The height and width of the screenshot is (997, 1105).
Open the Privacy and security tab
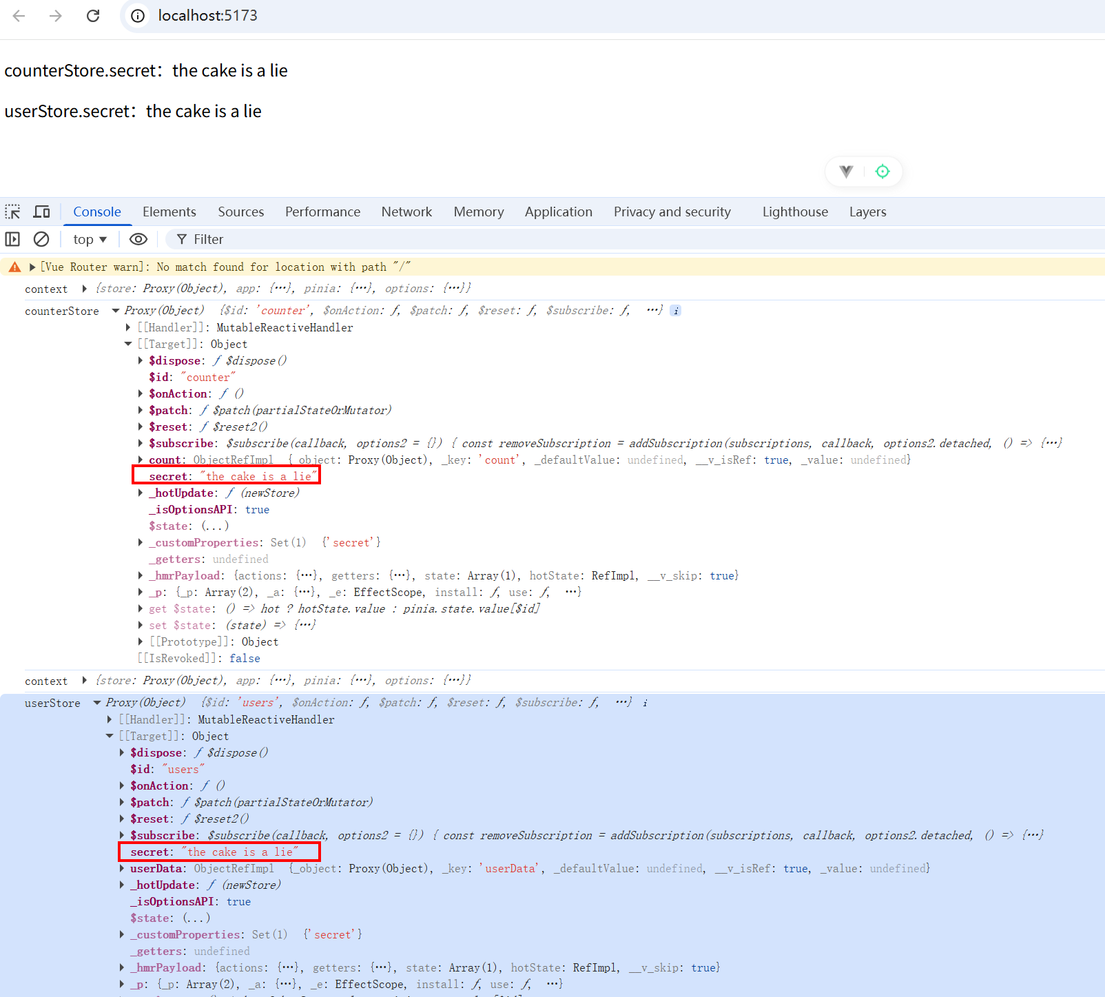[672, 212]
